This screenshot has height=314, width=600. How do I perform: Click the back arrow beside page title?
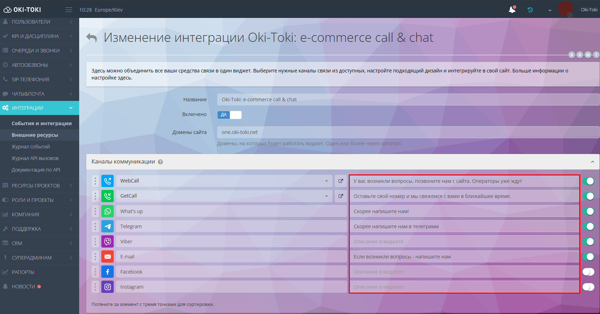pyautogui.click(x=92, y=38)
